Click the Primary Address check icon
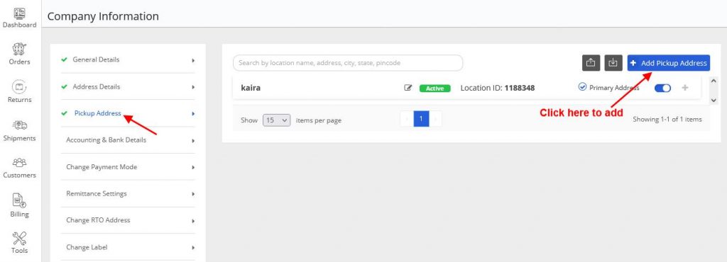 [x=583, y=87]
